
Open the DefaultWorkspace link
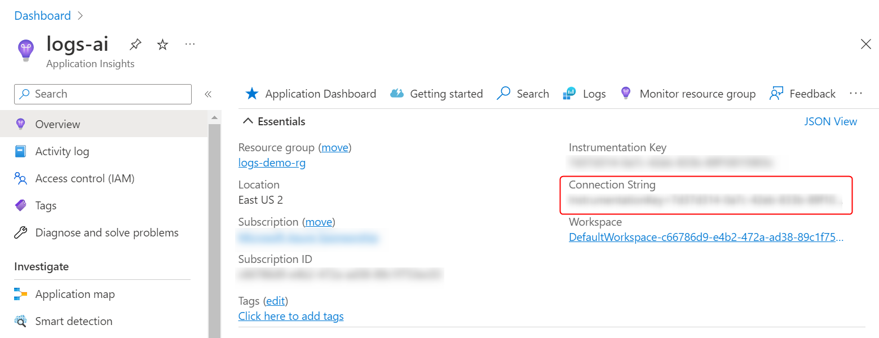(706, 238)
